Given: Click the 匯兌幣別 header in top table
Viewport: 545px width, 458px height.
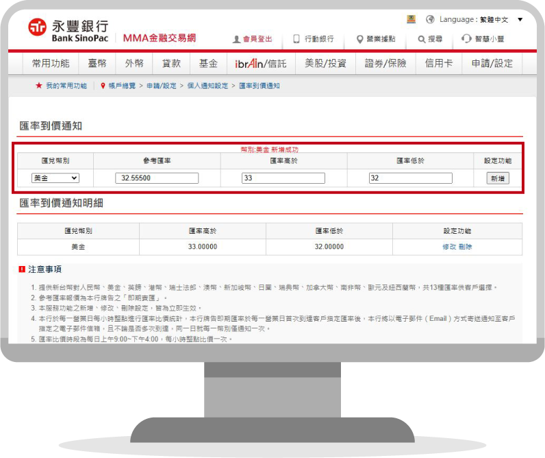Looking at the screenshot, I should 55,161.
